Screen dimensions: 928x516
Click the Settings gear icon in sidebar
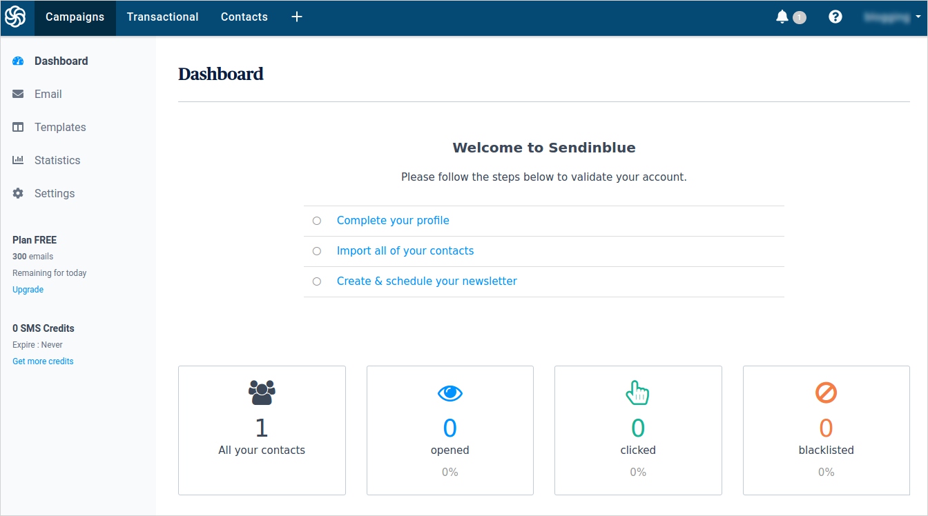coord(19,194)
